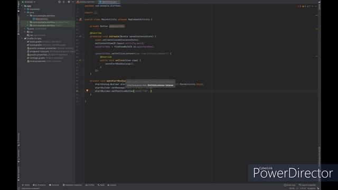Click the yellow warning count indicator in editor
Viewport: 338px width, 190px height.
tap(304, 6)
